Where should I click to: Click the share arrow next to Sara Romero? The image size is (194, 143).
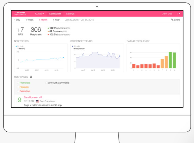click(x=41, y=97)
